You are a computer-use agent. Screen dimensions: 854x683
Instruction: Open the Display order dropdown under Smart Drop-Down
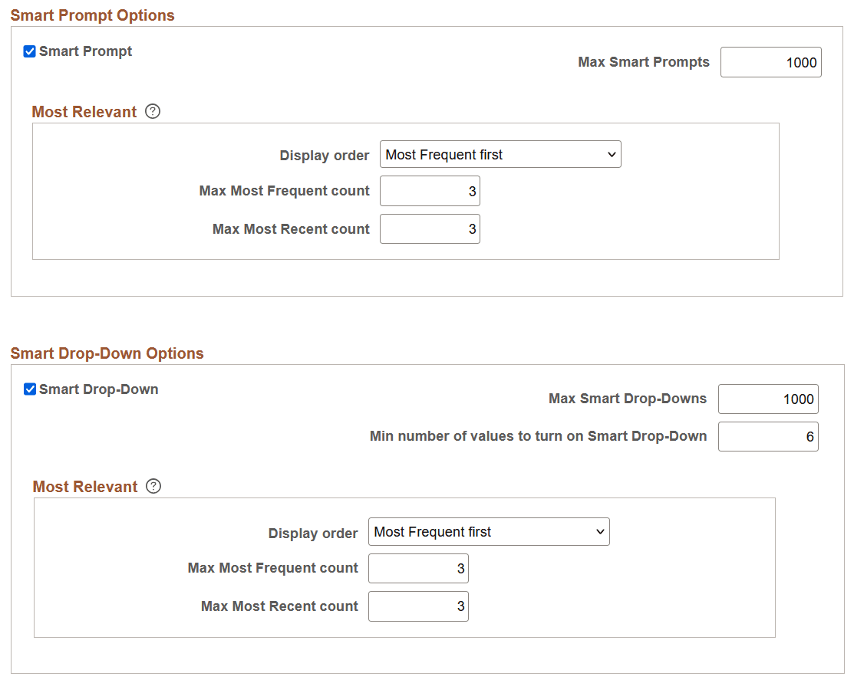(489, 531)
